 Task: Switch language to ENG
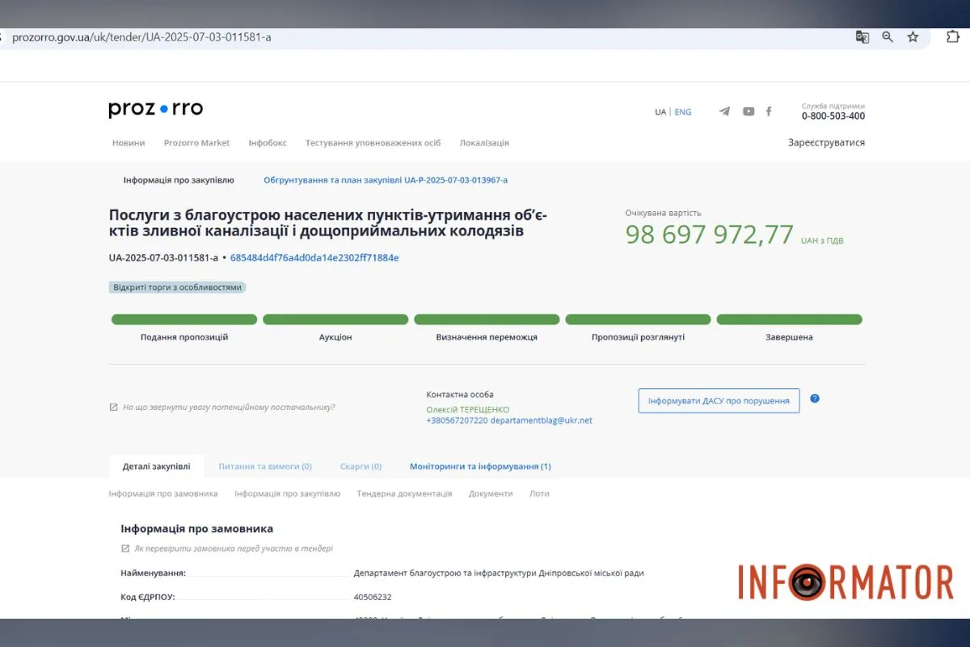[x=683, y=112]
